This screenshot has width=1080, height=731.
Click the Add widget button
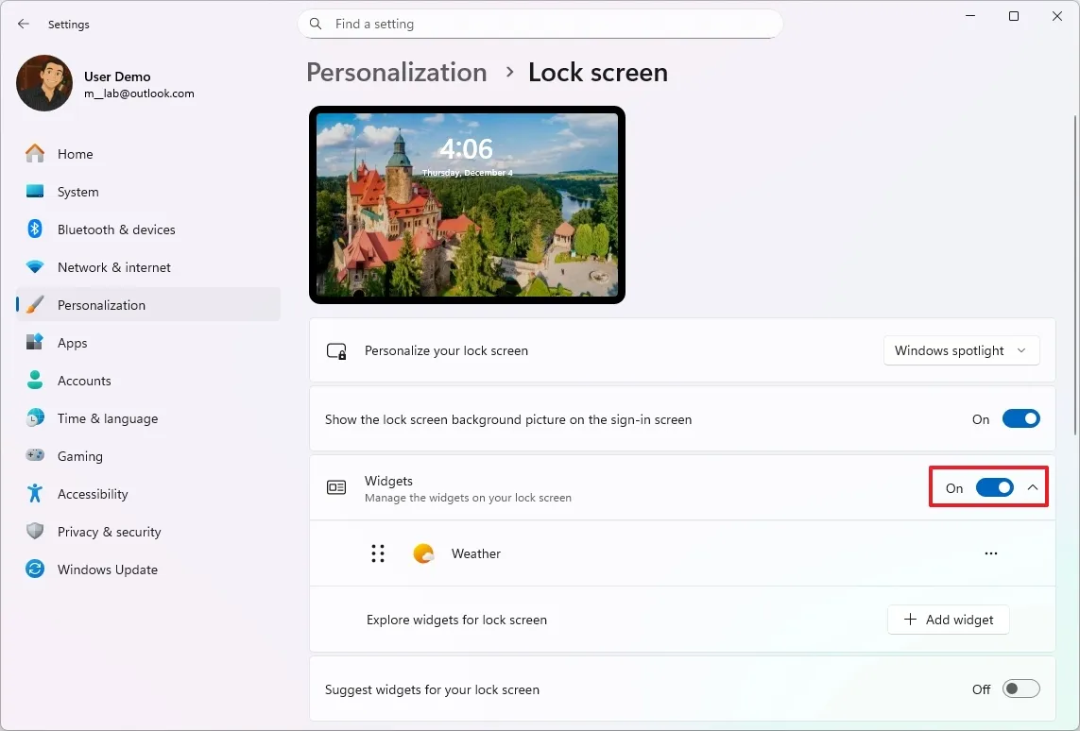(x=948, y=620)
